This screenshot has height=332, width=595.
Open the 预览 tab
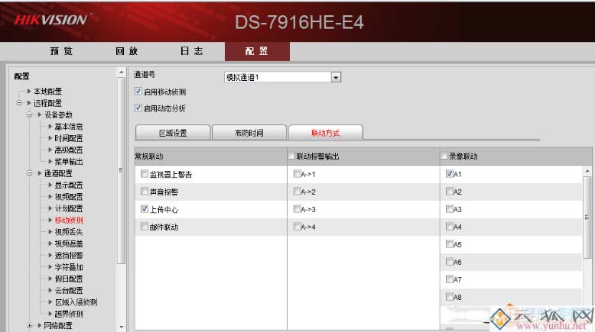point(61,51)
